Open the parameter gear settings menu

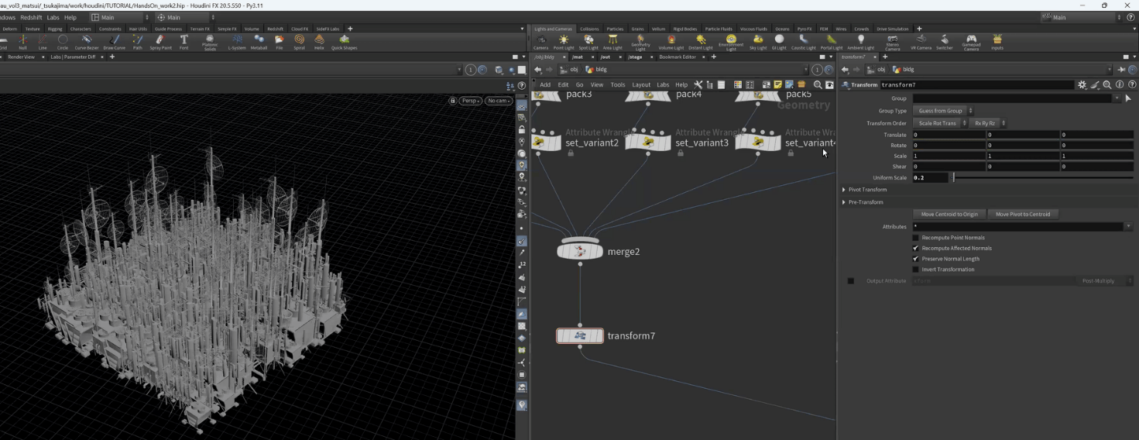point(1082,84)
